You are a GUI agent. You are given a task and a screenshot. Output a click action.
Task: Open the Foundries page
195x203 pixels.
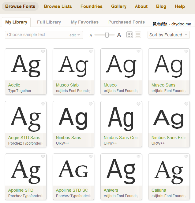(92, 6)
